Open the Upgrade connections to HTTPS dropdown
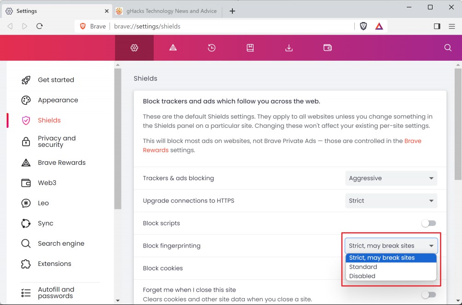 [x=391, y=201]
